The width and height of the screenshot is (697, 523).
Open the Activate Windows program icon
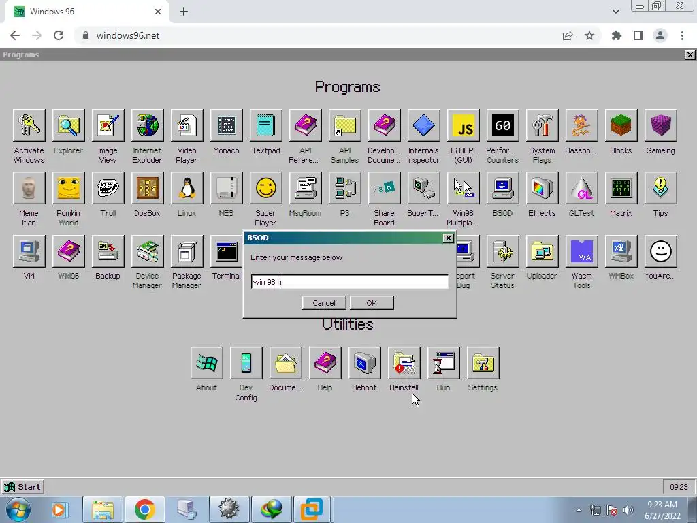click(x=29, y=125)
